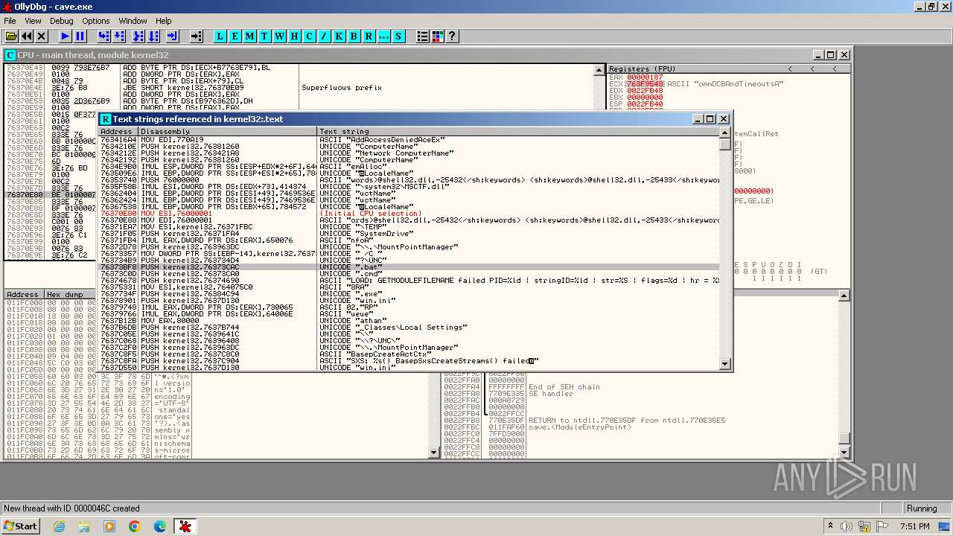Open Appearance colors icon in toolbar
The width and height of the screenshot is (953, 536).
pos(438,36)
